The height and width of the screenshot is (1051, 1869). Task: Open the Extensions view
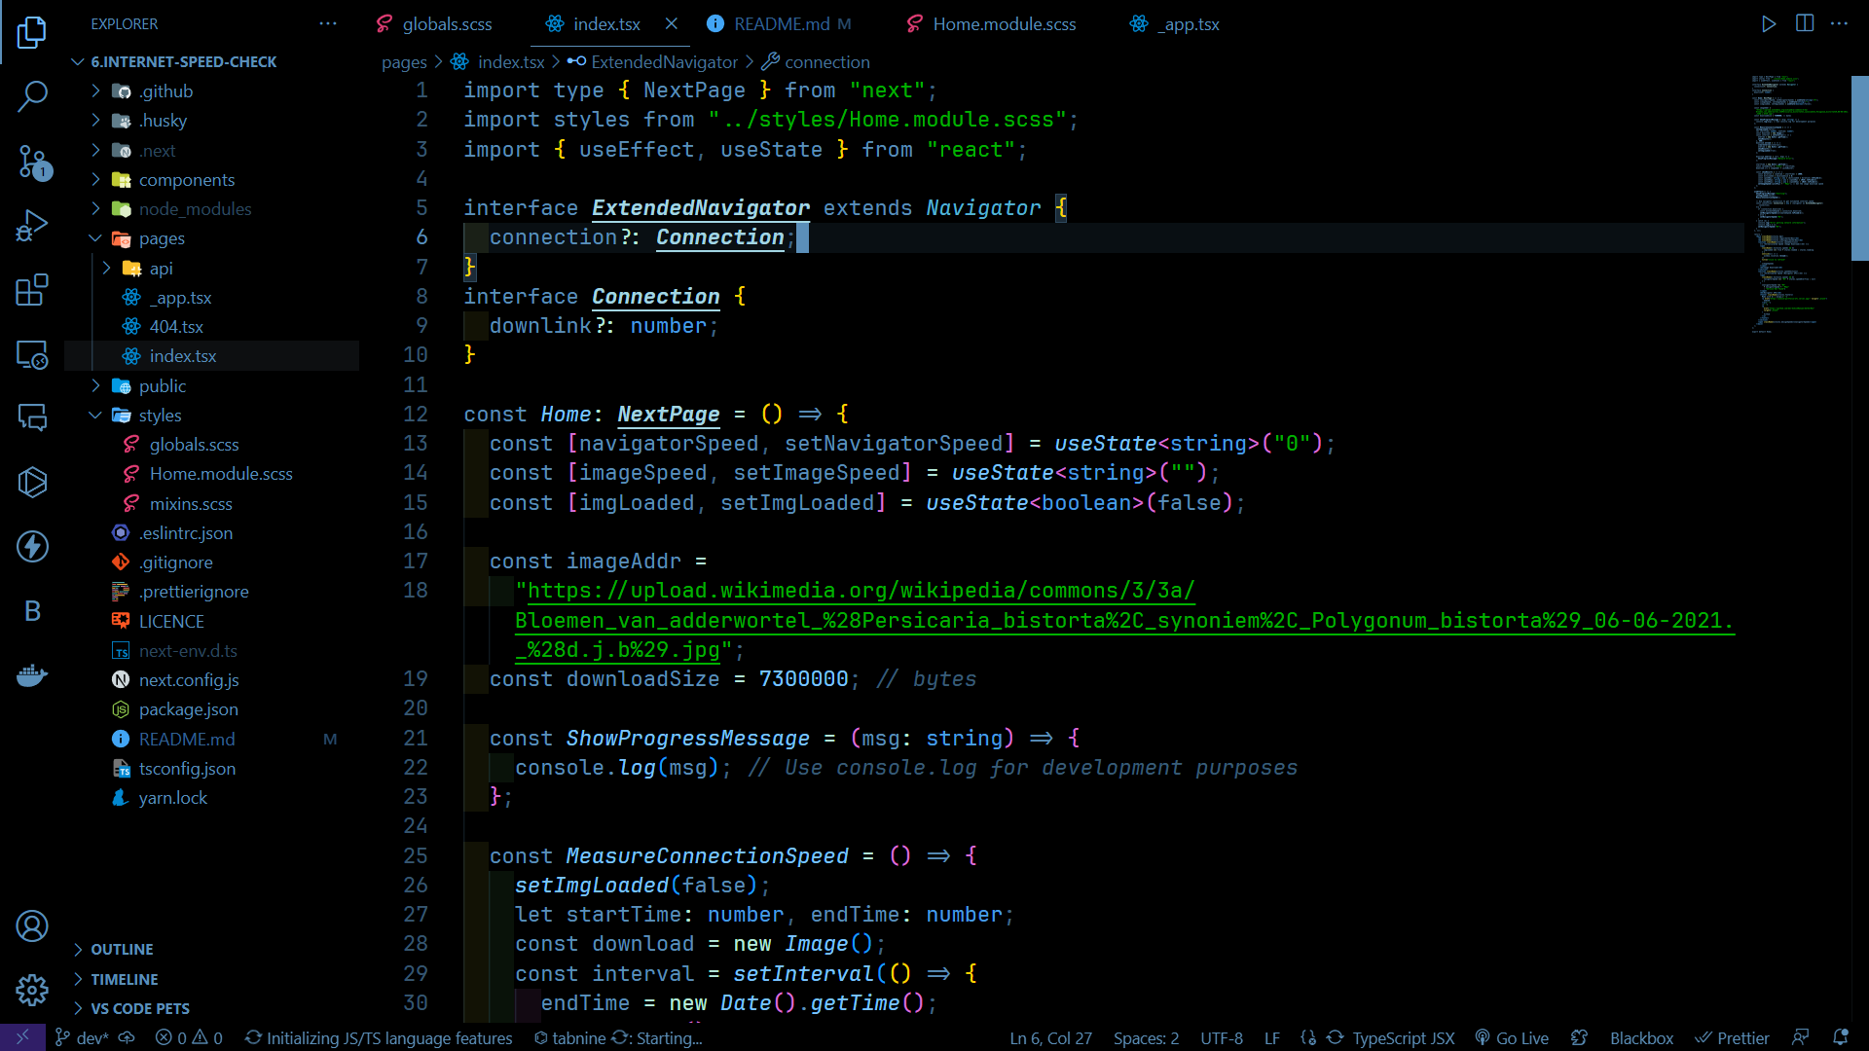[32, 290]
